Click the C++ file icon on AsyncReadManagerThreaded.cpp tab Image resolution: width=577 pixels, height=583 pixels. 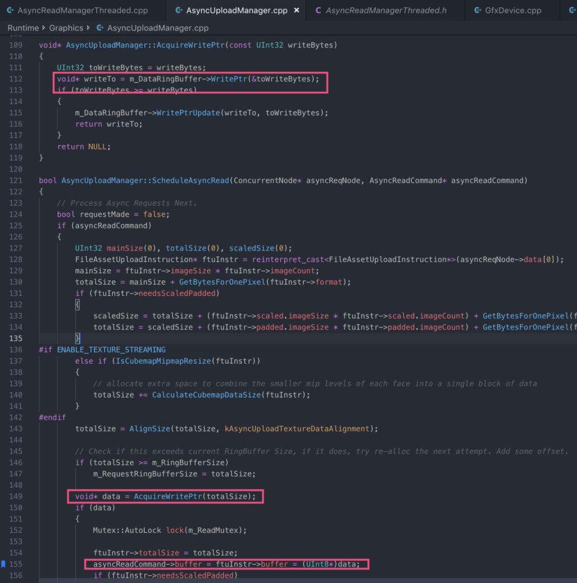(10, 10)
